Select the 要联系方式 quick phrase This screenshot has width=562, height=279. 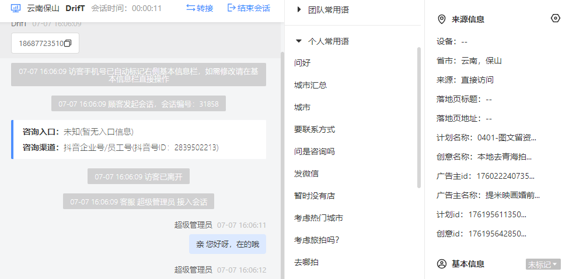(x=315, y=129)
